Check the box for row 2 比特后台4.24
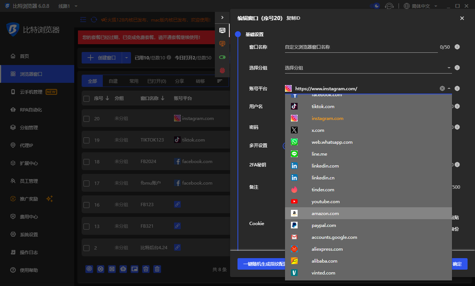Image resolution: width=475 pixels, height=286 pixels. coord(86,248)
